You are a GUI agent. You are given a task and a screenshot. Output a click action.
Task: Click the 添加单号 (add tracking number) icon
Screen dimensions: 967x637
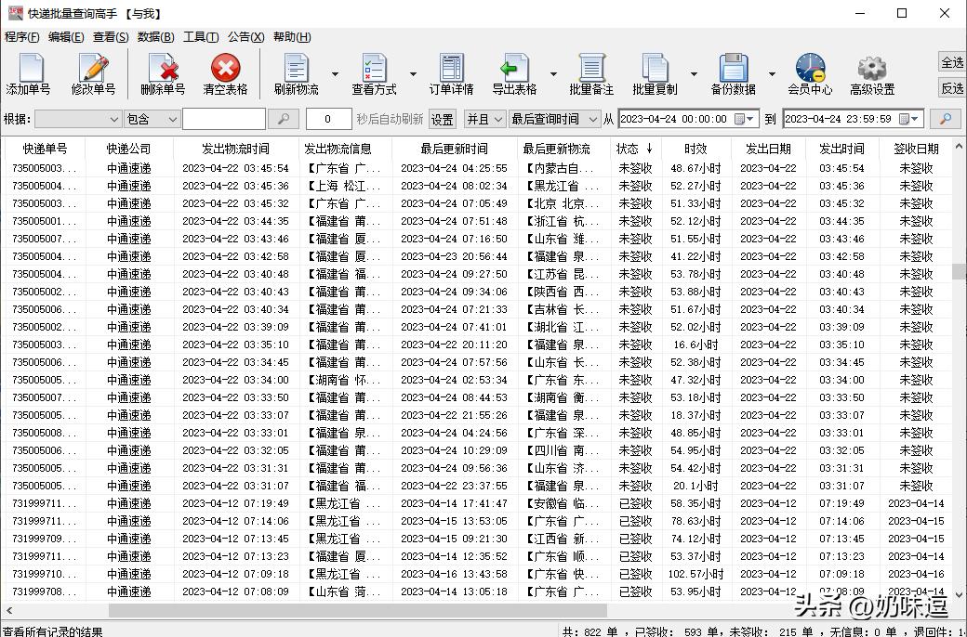pyautogui.click(x=31, y=73)
